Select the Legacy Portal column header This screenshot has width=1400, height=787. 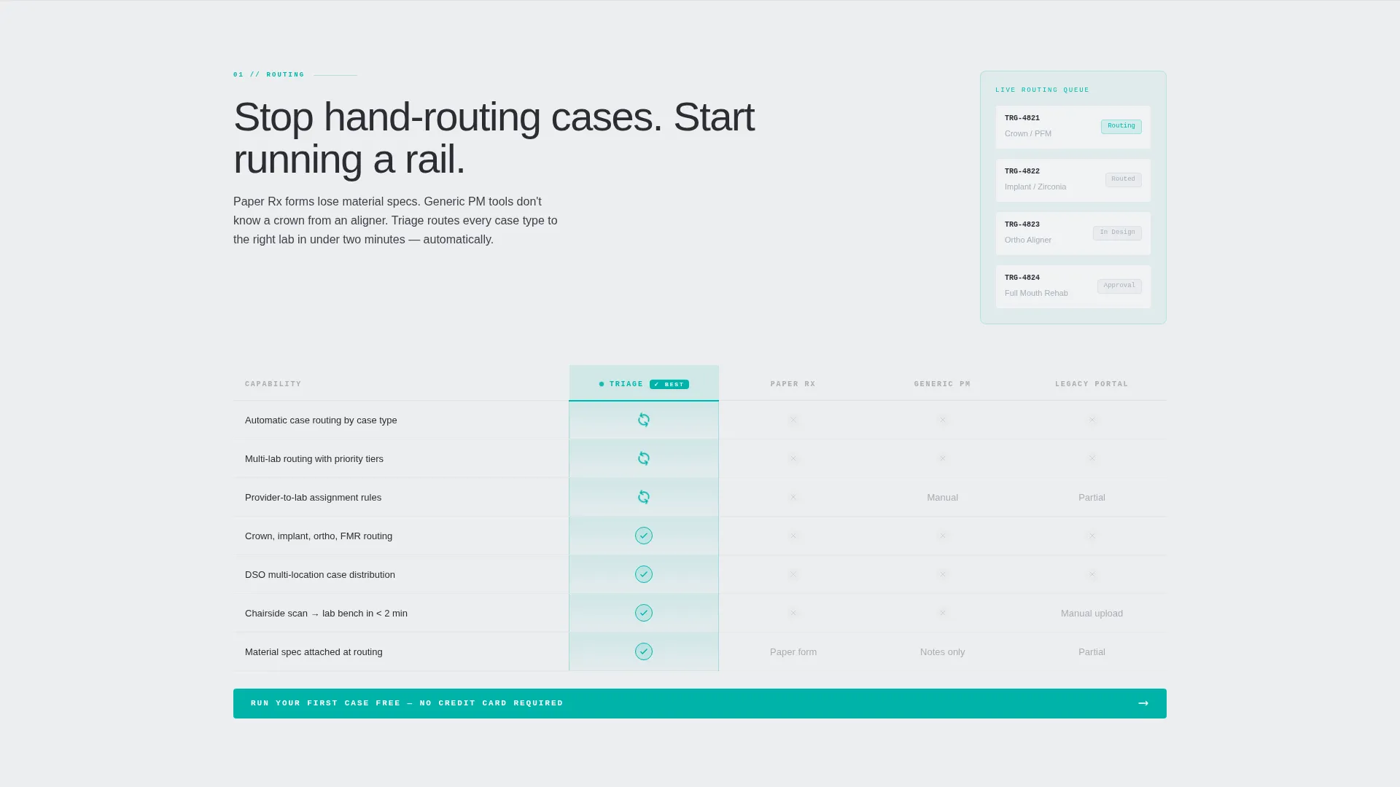(x=1092, y=384)
